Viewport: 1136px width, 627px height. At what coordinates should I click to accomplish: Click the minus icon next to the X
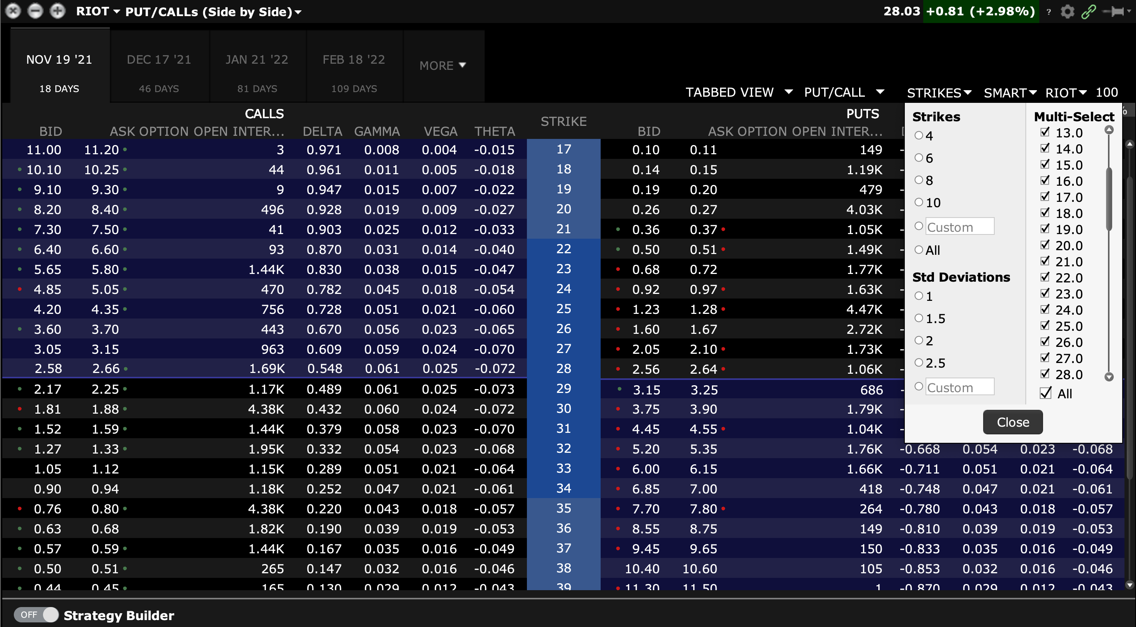(35, 12)
